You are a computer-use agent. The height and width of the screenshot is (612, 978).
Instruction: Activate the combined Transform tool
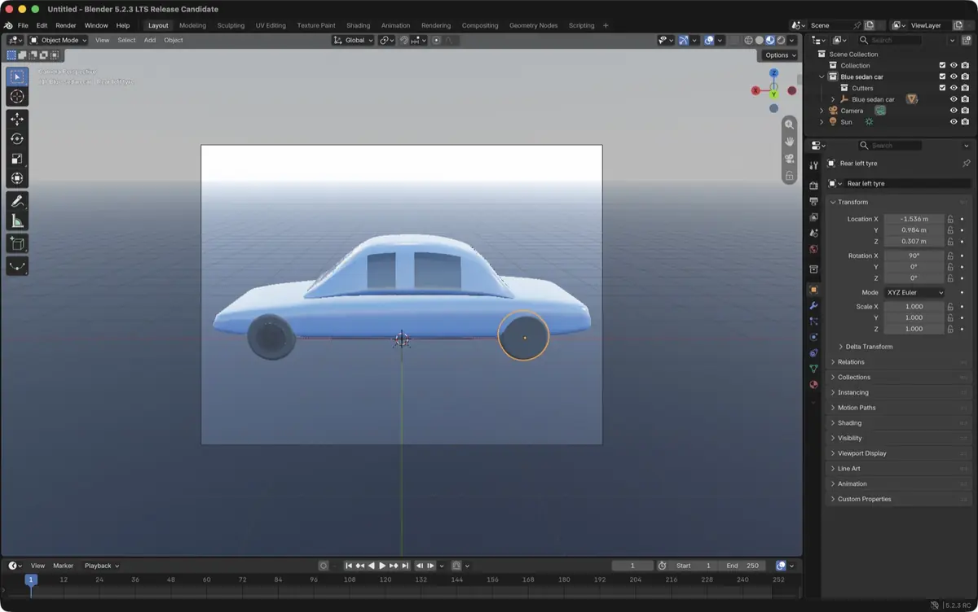[17, 178]
